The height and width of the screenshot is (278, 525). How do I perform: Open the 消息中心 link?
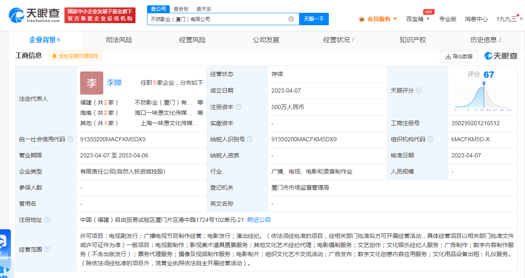coord(476,19)
